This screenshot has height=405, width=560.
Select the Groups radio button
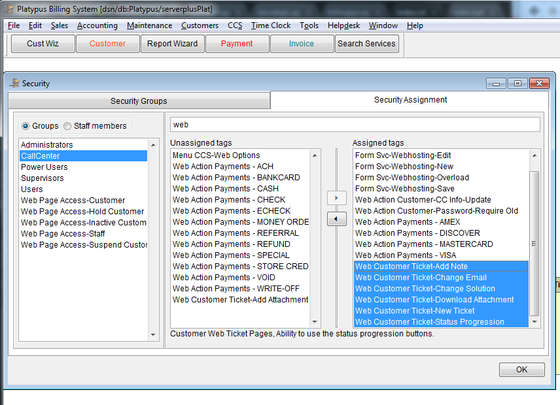26,126
